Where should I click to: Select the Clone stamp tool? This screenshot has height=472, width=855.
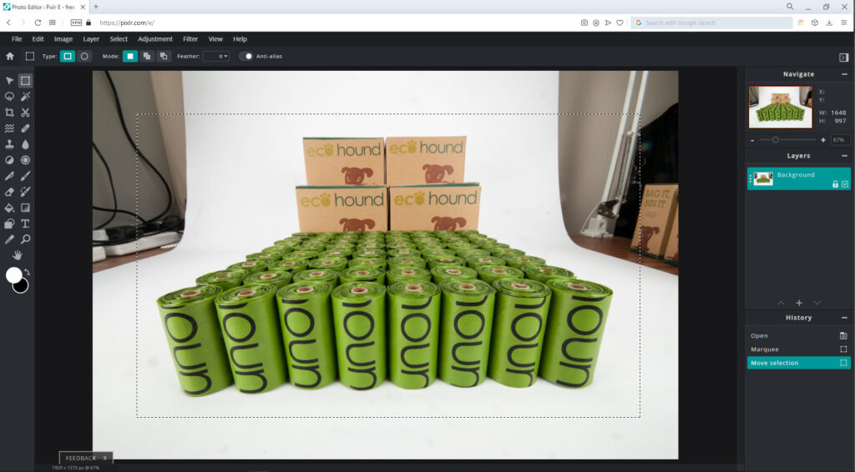click(9, 144)
